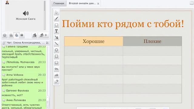Image resolution: width=194 pixels, height=109 pixels.
Task: Undo the last whiteboard action
Action: point(56,69)
